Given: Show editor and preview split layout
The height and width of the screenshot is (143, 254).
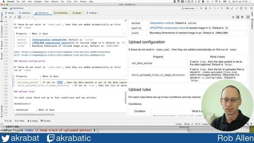Looking at the screenshot, I should 238,17.
